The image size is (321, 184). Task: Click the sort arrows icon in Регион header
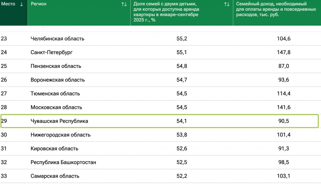click(x=124, y=4)
